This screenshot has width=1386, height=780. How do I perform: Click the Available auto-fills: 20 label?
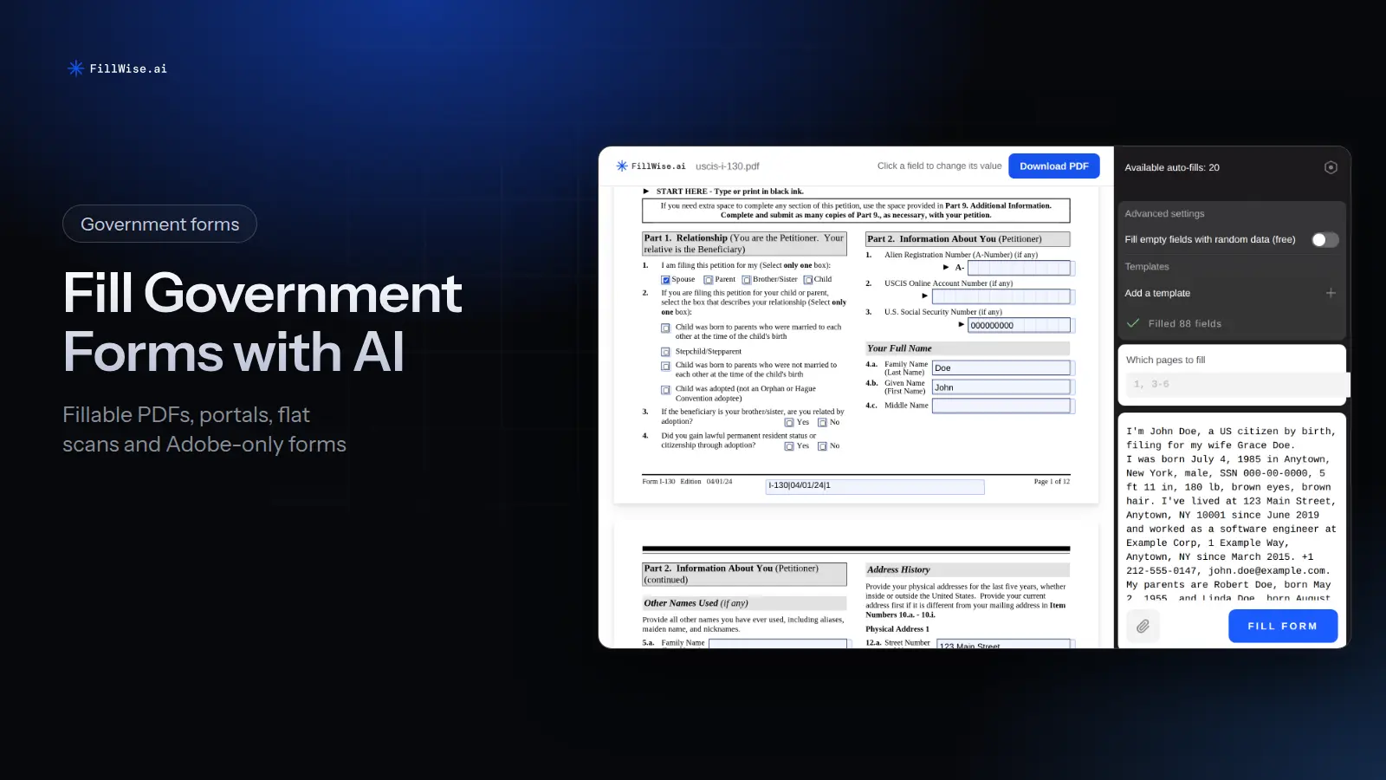coord(1172,167)
